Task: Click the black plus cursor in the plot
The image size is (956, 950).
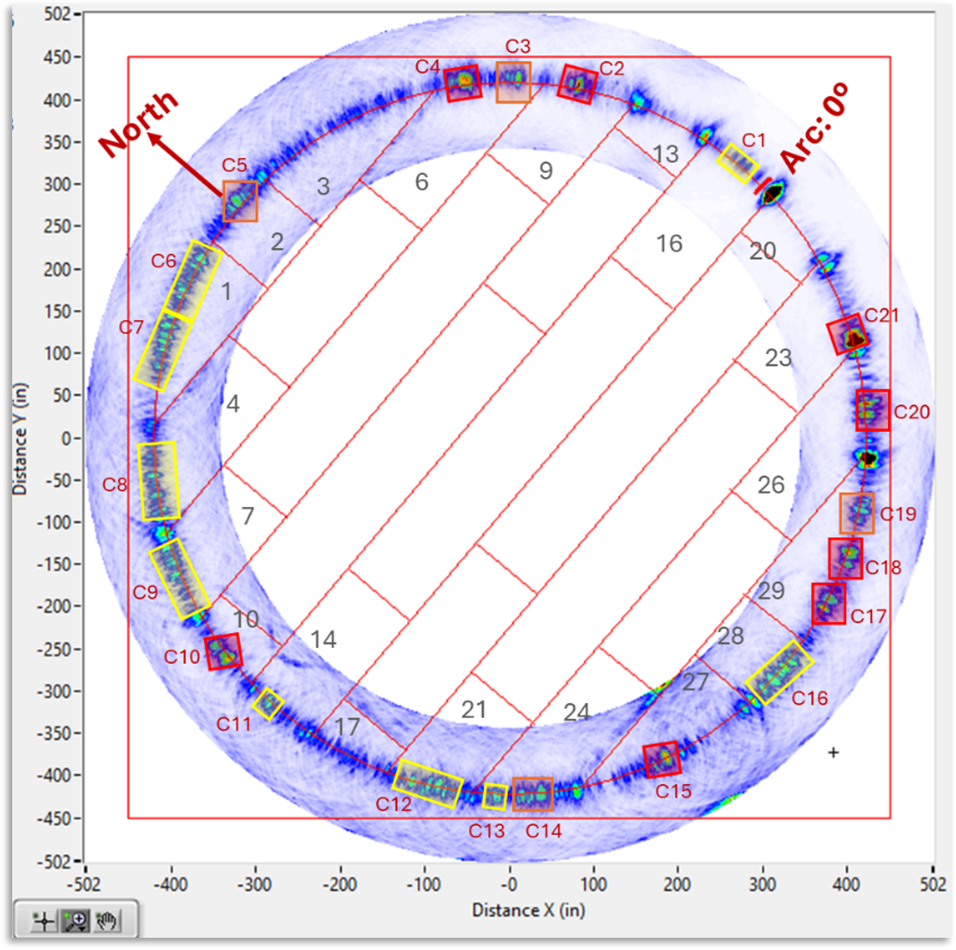Action: (833, 752)
